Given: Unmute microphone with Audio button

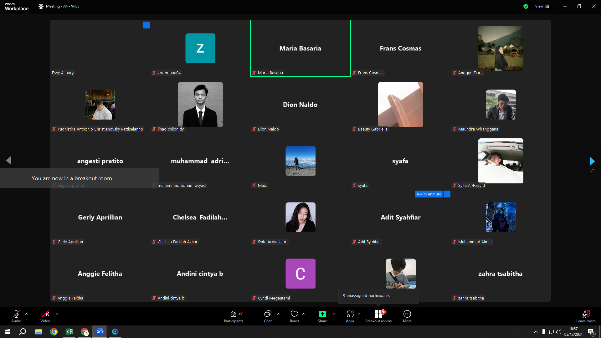Looking at the screenshot, I should point(16,316).
